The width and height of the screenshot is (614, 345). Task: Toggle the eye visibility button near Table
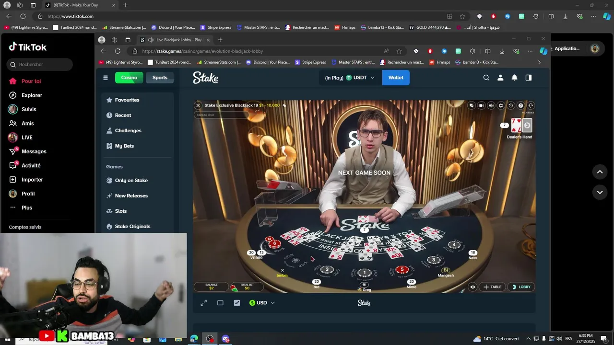472,287
